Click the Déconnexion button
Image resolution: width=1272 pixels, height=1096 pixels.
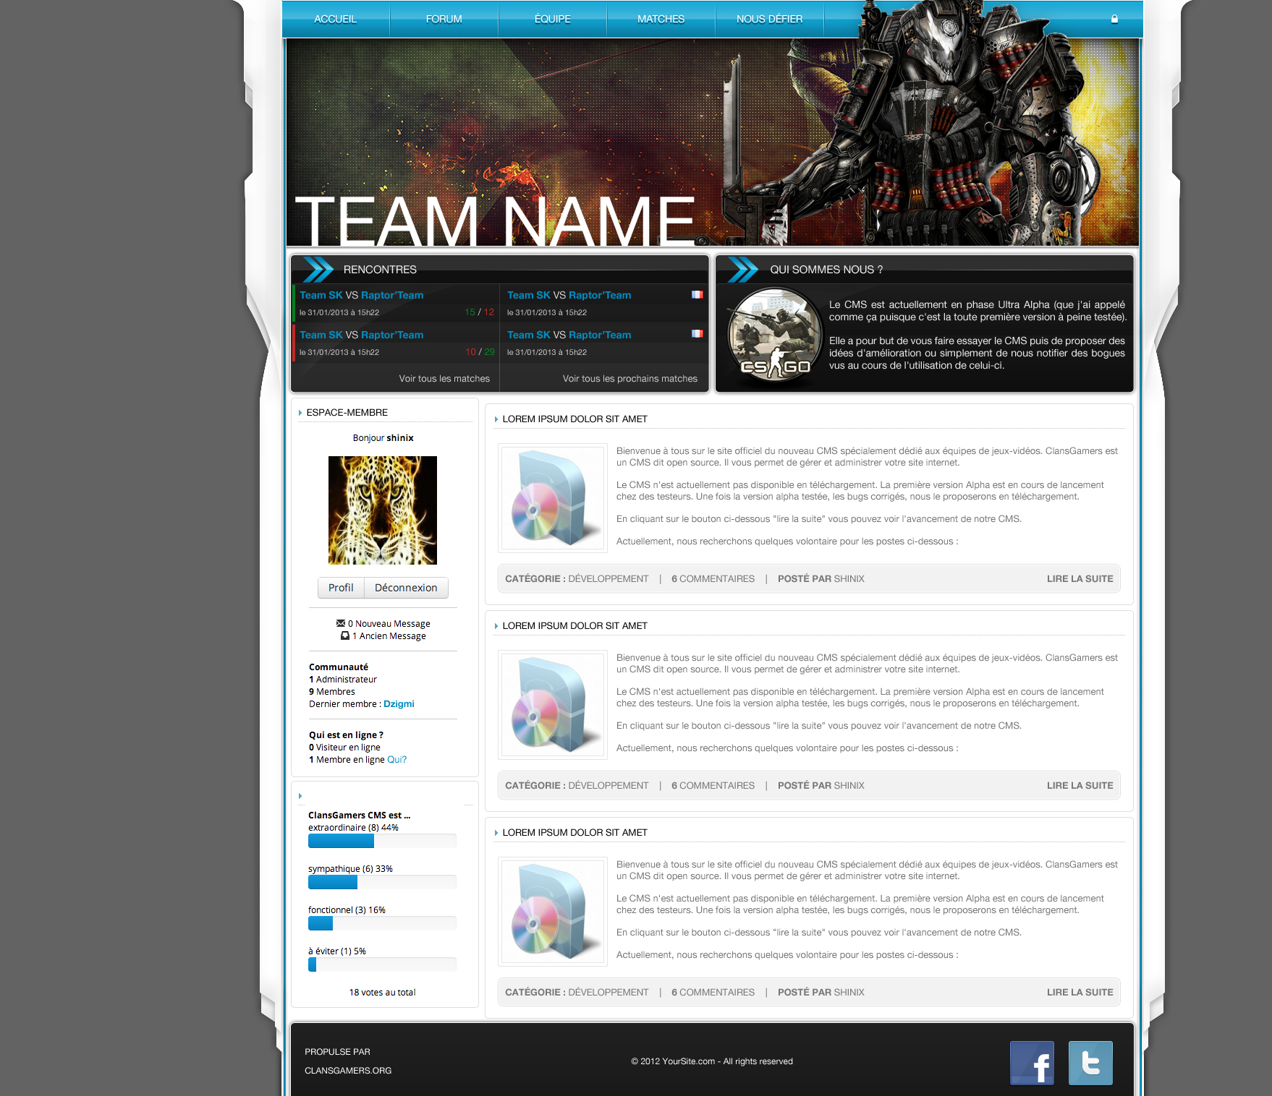[x=406, y=588]
